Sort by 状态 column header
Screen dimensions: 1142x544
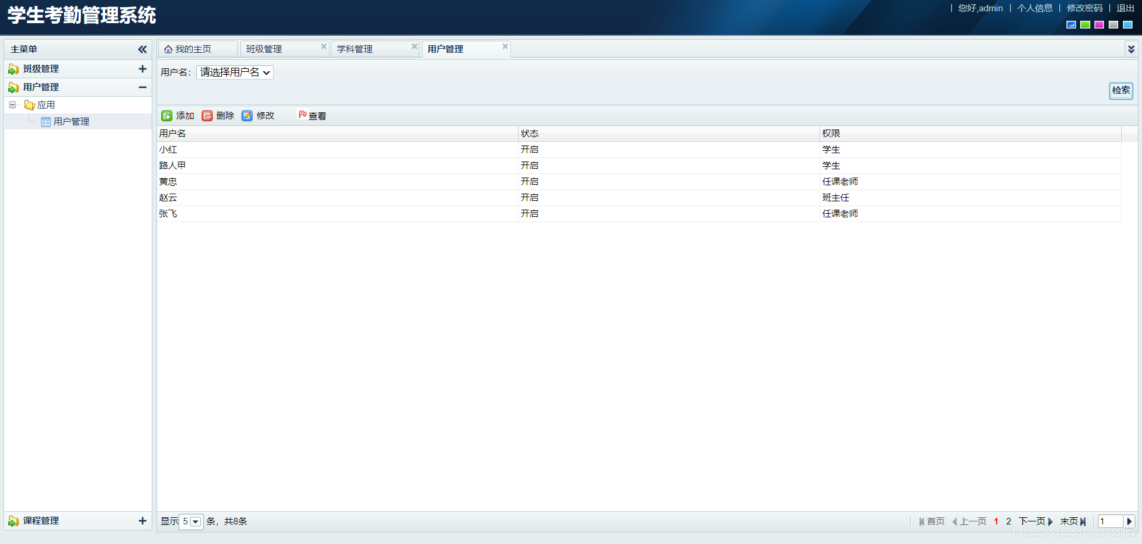(669, 134)
